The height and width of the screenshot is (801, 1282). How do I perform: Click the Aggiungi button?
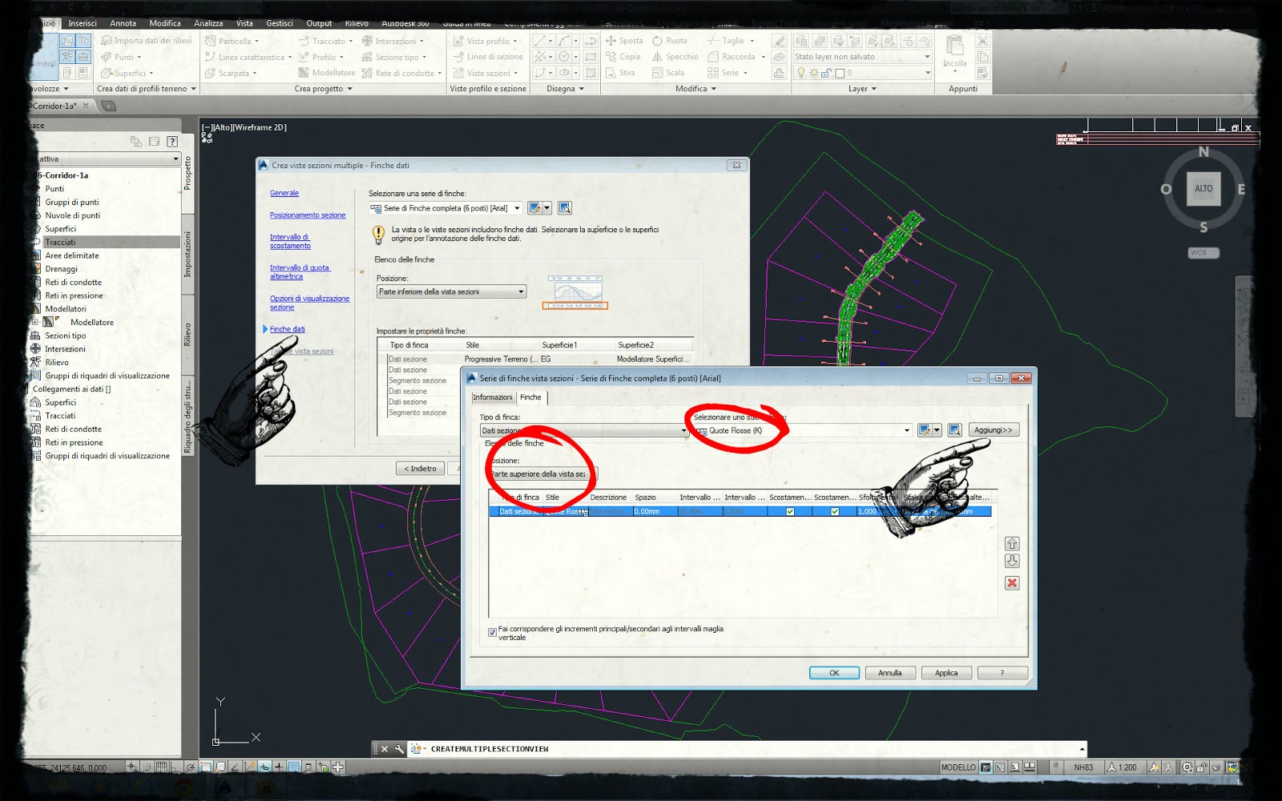tap(994, 429)
